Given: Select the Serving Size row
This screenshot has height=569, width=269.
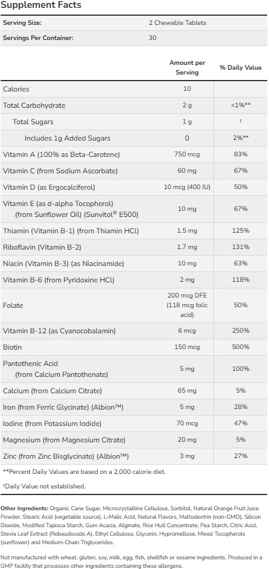Looking at the screenshot, I should point(134,22).
